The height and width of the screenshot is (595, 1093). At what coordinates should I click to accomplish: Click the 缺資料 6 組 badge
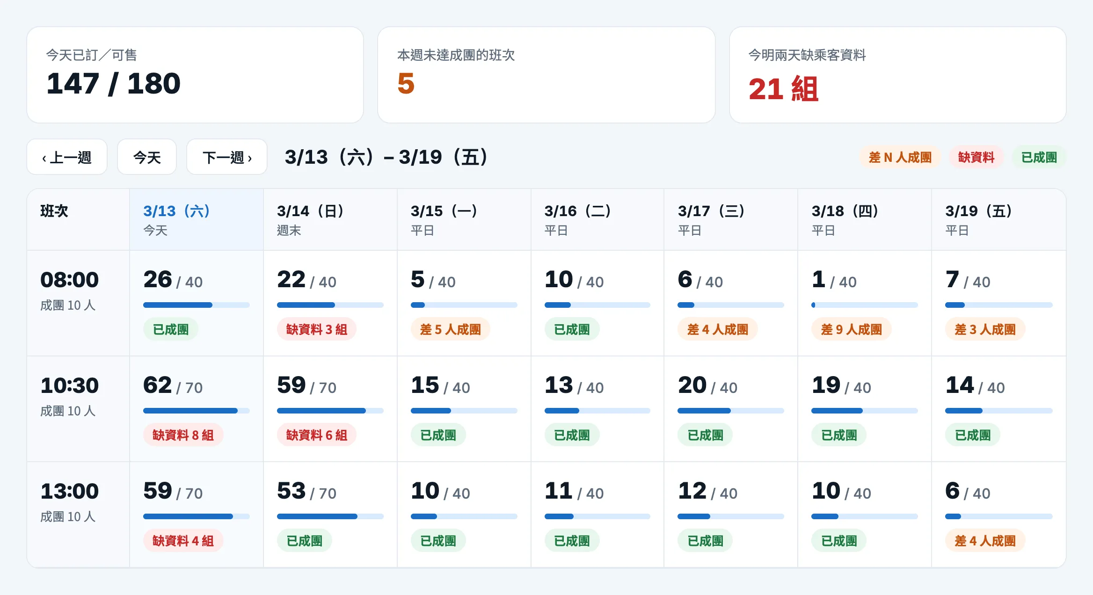point(317,435)
